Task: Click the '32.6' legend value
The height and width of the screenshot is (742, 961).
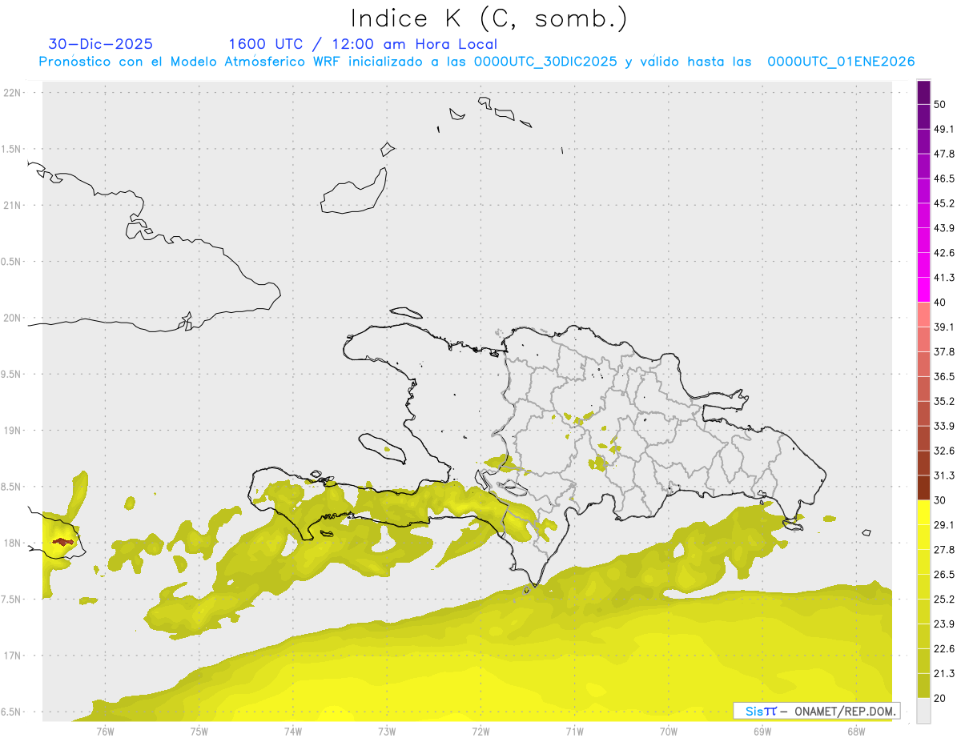Action: pos(944,451)
